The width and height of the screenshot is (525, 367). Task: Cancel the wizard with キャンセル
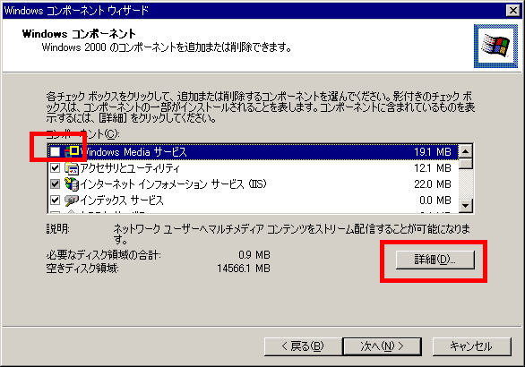point(472,346)
